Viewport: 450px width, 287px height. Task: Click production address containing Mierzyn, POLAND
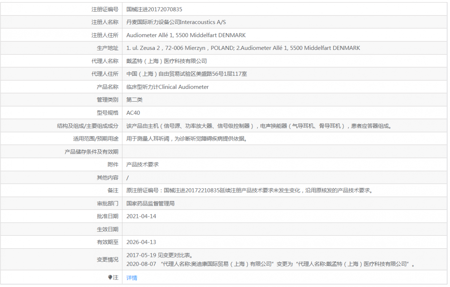click(243, 48)
